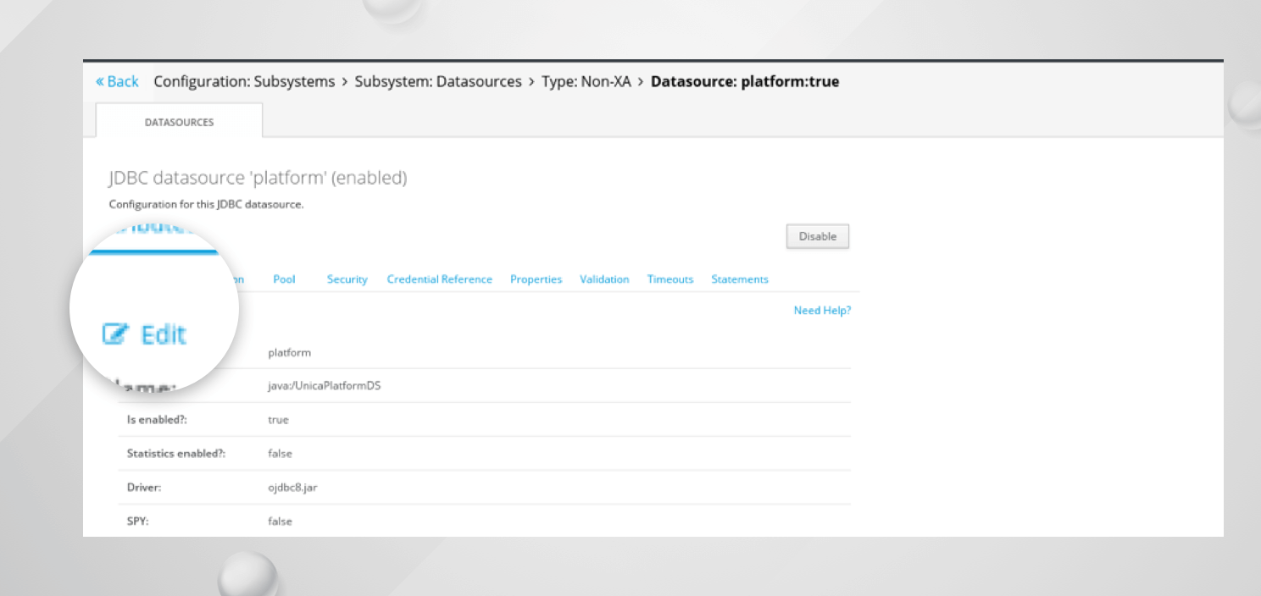Click the Edit pencil icon
This screenshot has width=1261, height=596.
click(x=114, y=334)
